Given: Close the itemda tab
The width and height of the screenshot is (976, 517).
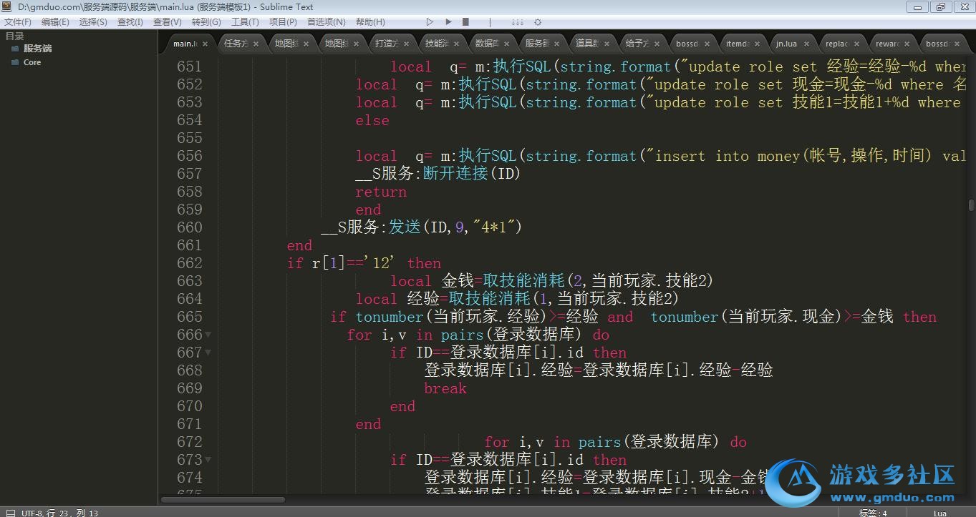Looking at the screenshot, I should point(757,44).
